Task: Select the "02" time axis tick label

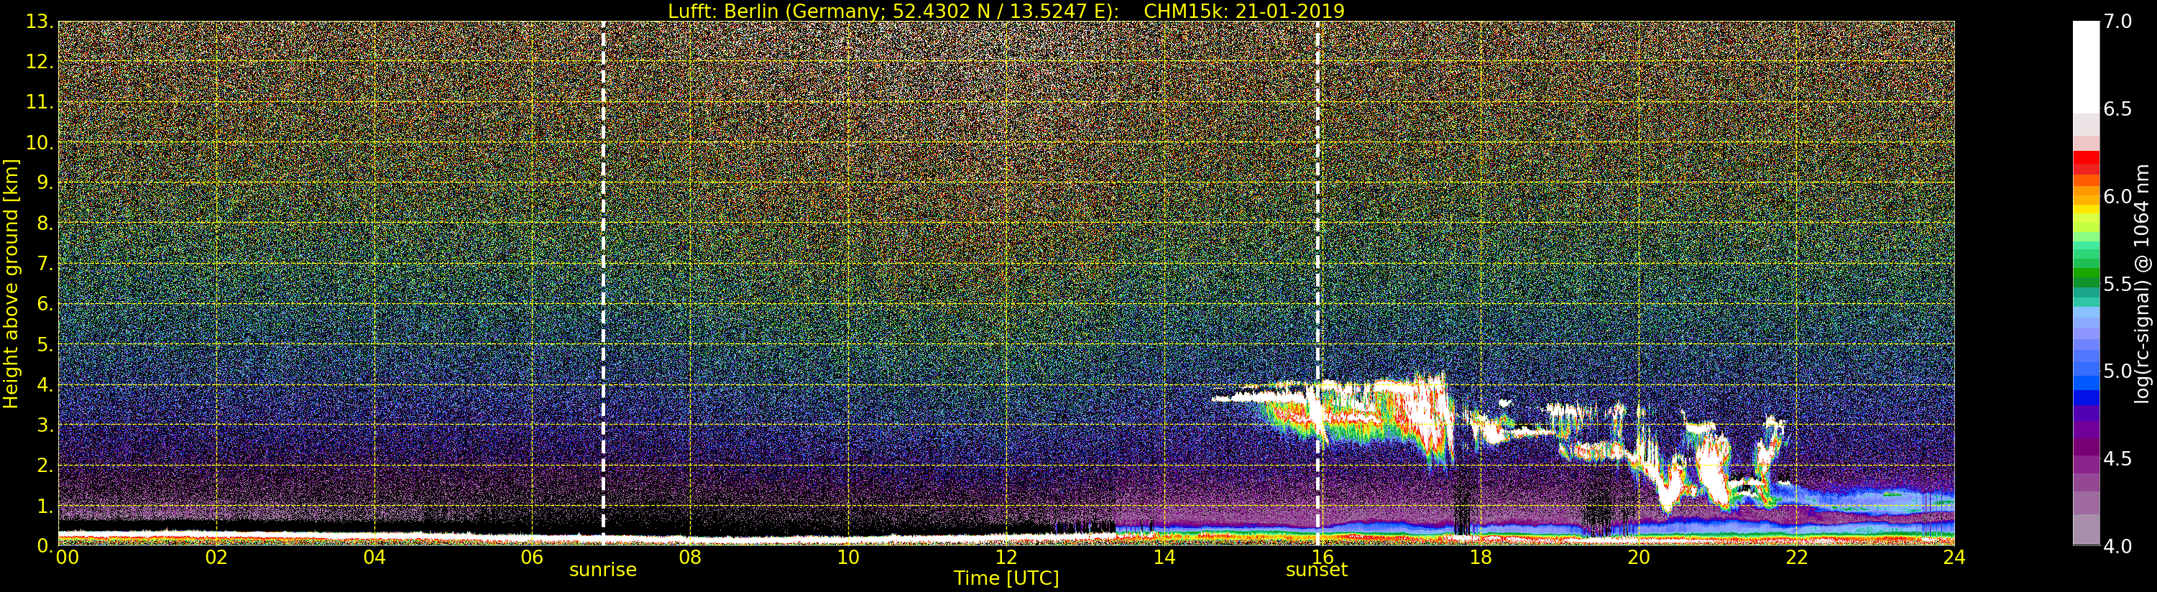Action: [217, 558]
